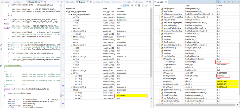Collapse the Hse_Ip_apMuBase[0] node
The height and width of the screenshot is (108, 240).
pyautogui.click(x=69, y=14)
